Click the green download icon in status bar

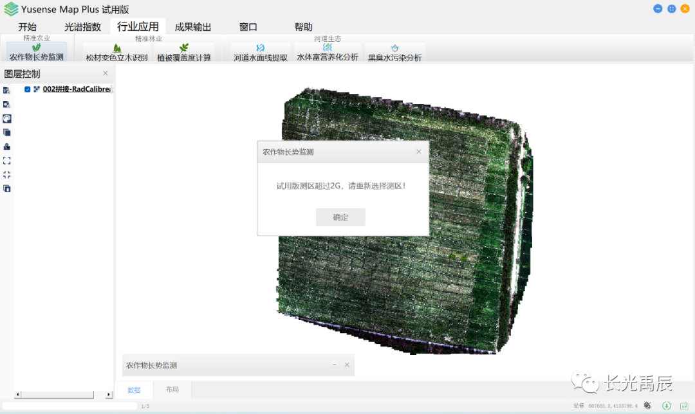(666, 406)
